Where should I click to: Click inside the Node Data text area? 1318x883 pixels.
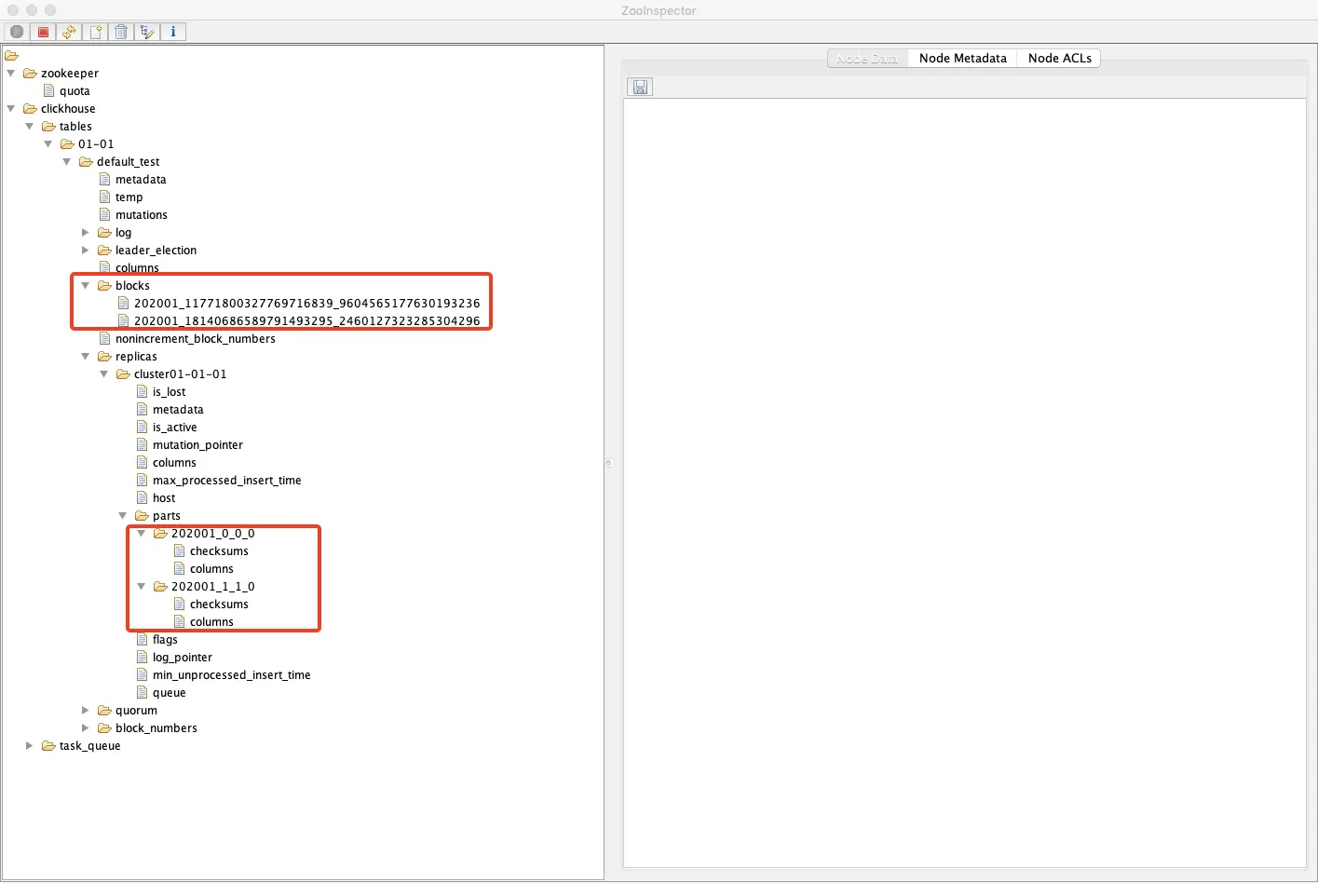pos(964,483)
